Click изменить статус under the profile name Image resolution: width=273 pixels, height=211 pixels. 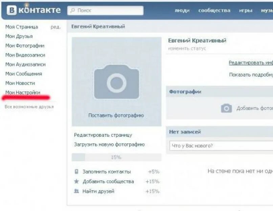tap(187, 49)
